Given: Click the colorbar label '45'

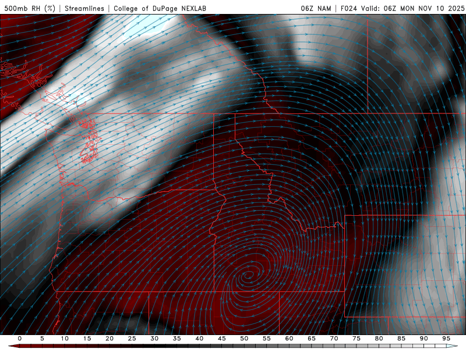Looking at the screenshot, I should tap(222, 339).
